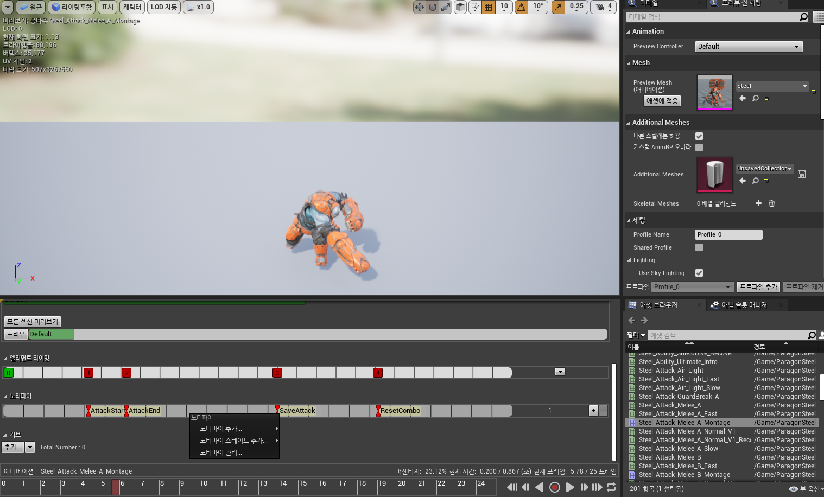Screen dimensions: 824x497
Task: Open 캐릭터 character menu
Action: tap(132, 7)
